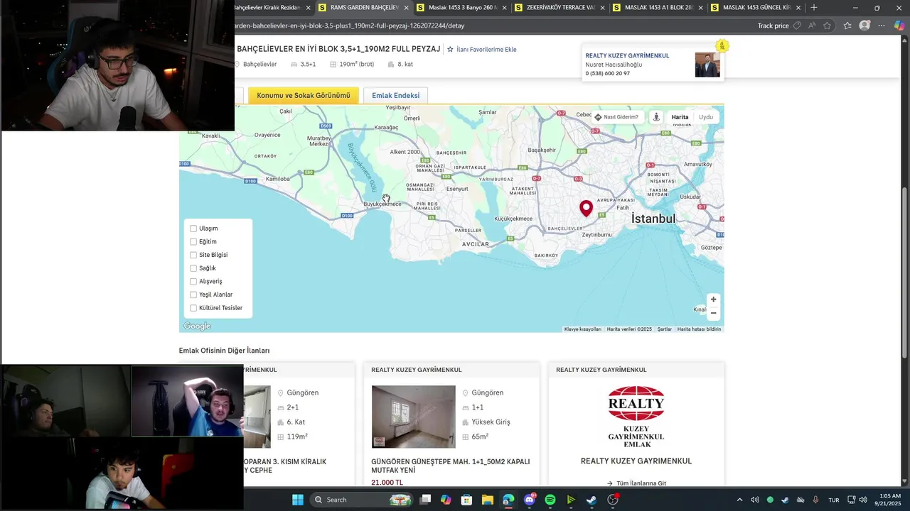This screenshot has width=910, height=511.
Task: Open Discord on taskbar
Action: point(529,500)
